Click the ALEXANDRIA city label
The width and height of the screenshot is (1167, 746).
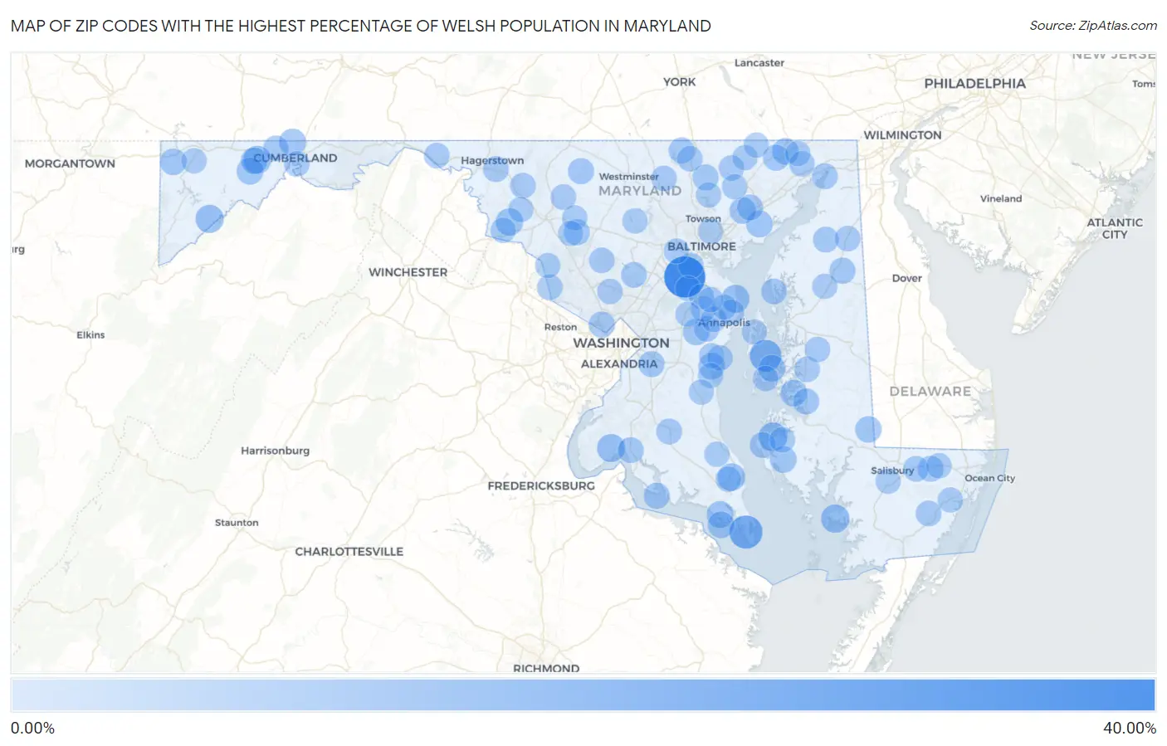click(619, 363)
